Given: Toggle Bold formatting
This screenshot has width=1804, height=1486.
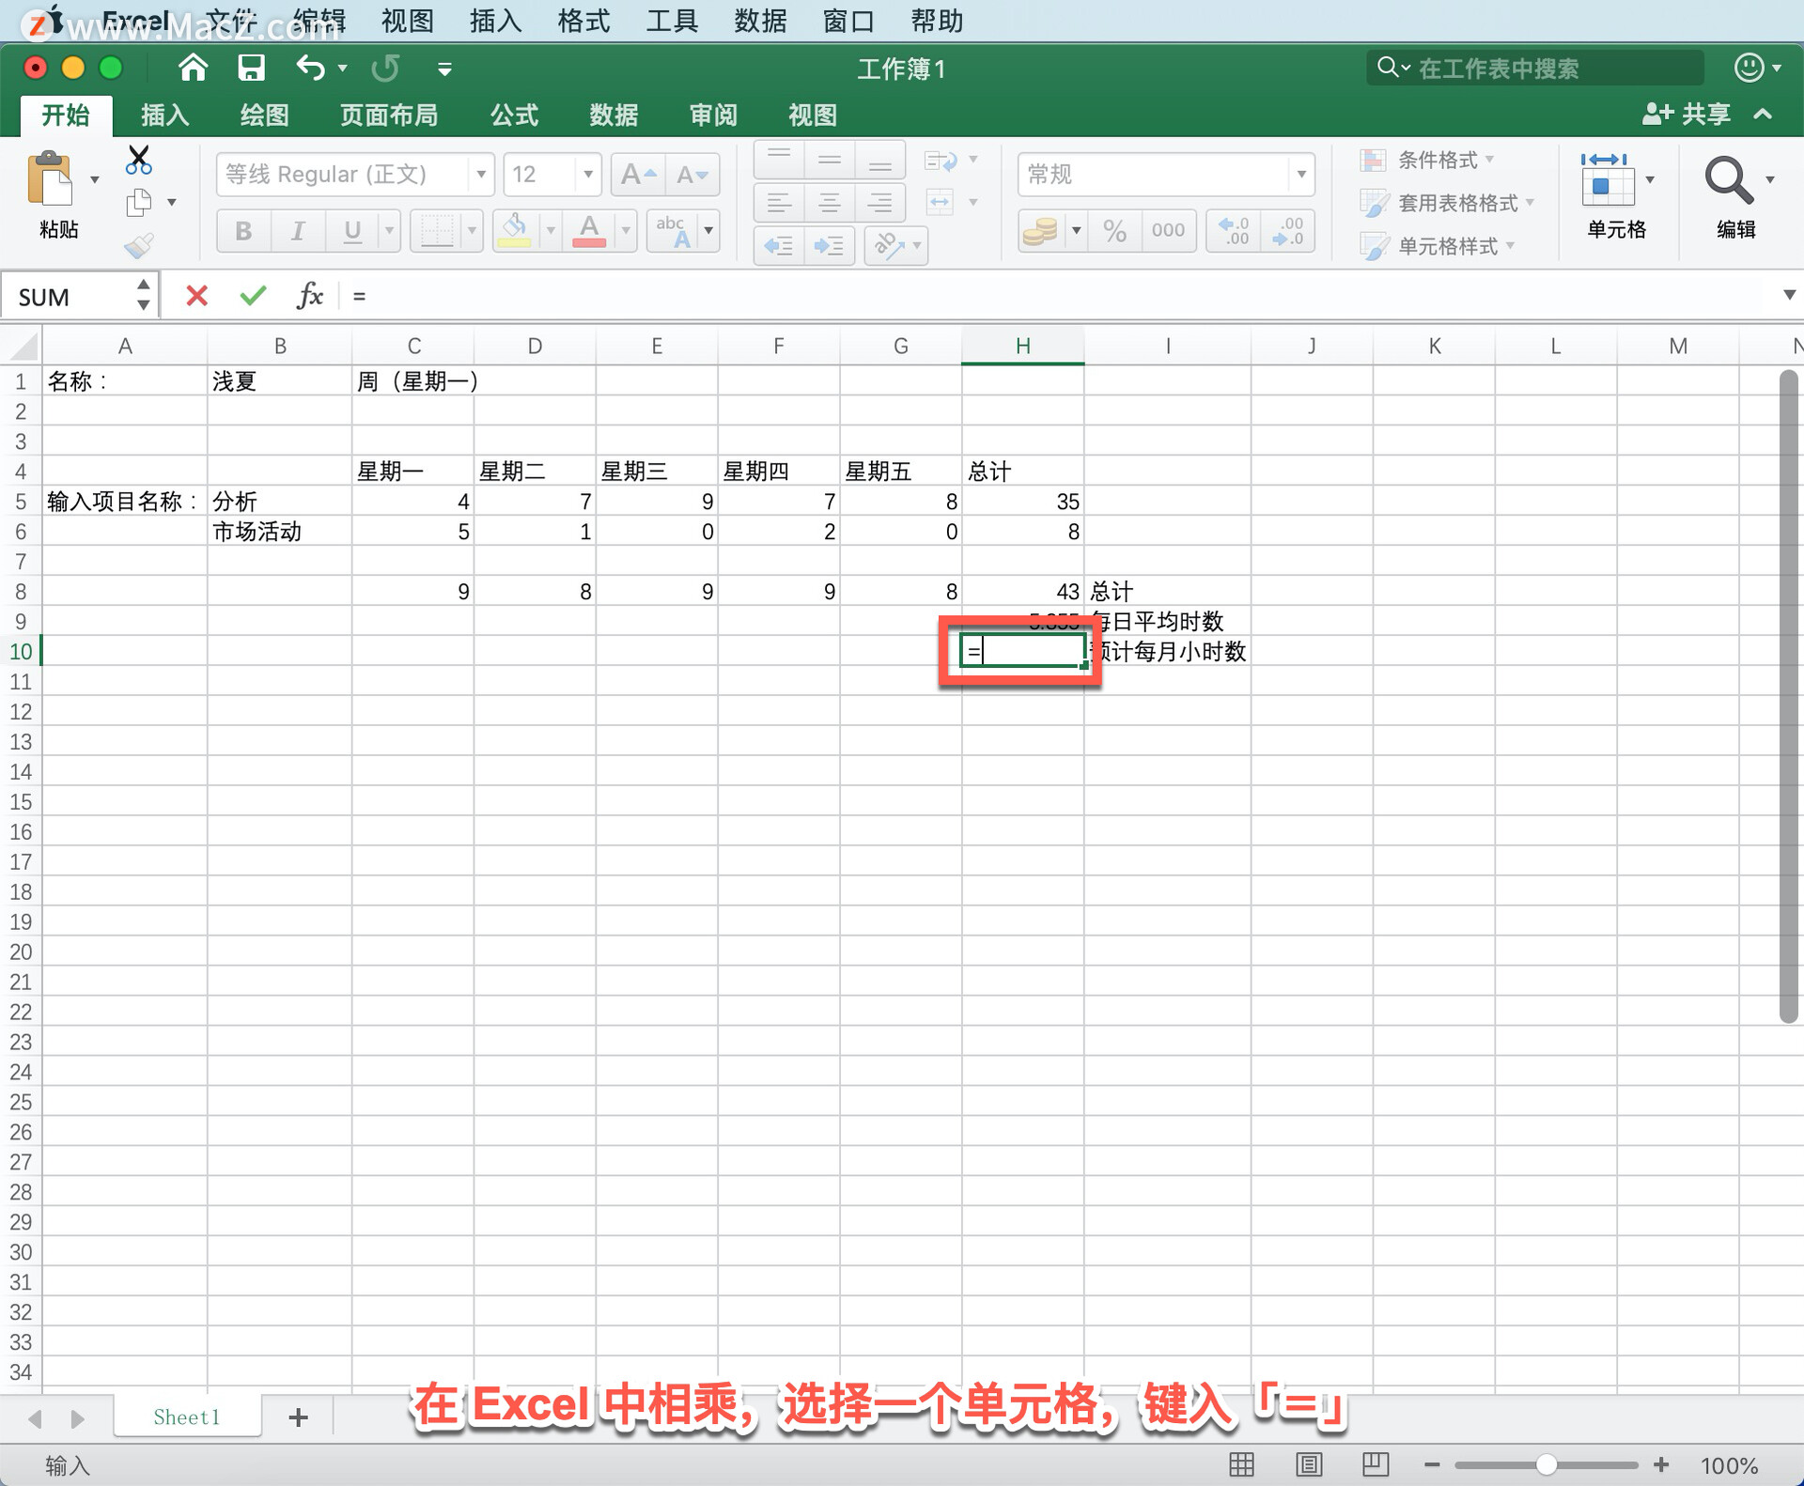Looking at the screenshot, I should pyautogui.click(x=244, y=230).
